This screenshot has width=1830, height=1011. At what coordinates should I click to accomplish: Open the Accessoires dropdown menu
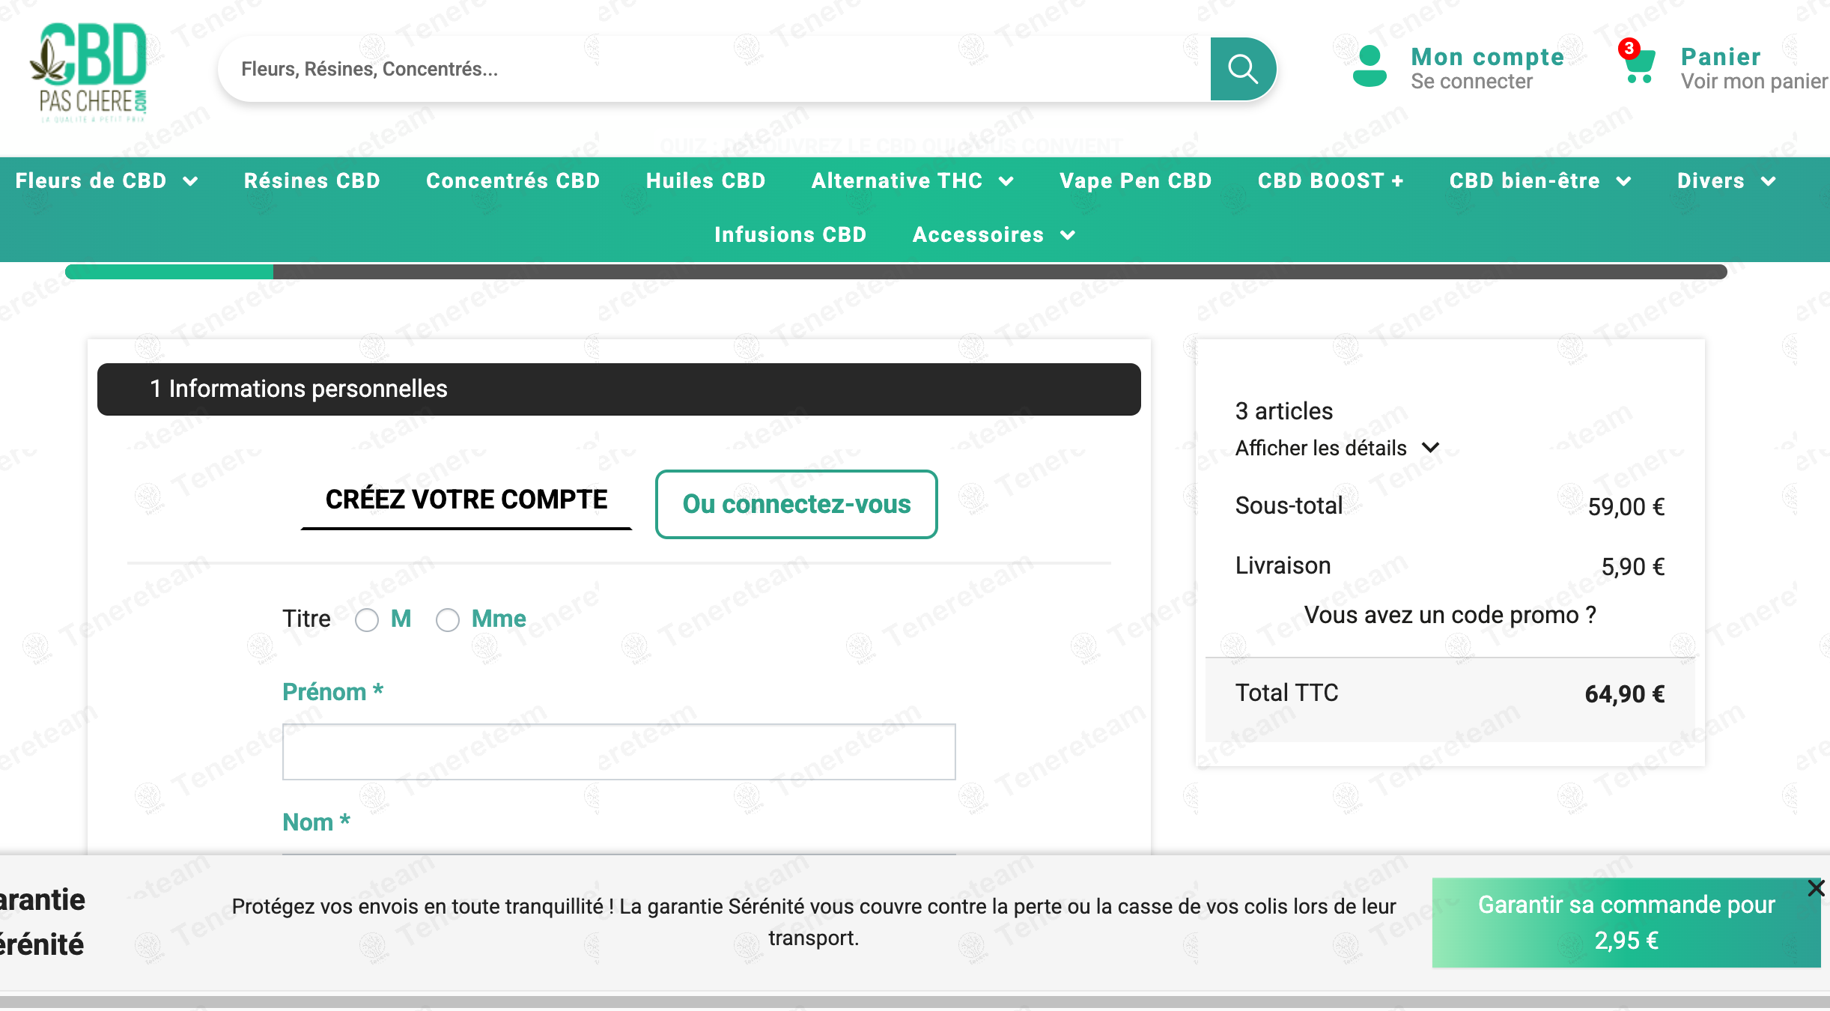coord(1068,235)
